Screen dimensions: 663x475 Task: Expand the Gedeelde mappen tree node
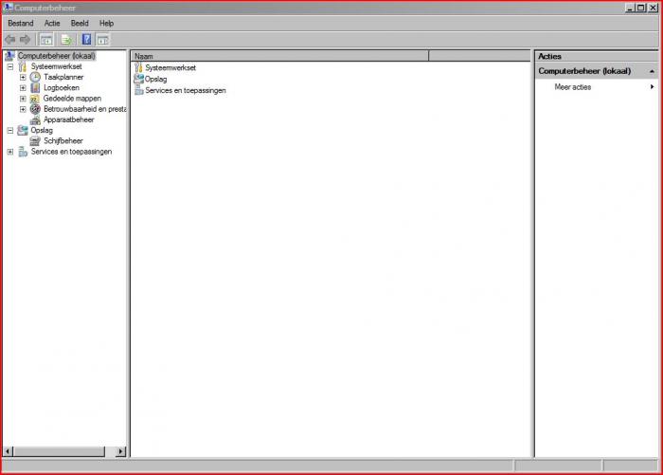23,99
